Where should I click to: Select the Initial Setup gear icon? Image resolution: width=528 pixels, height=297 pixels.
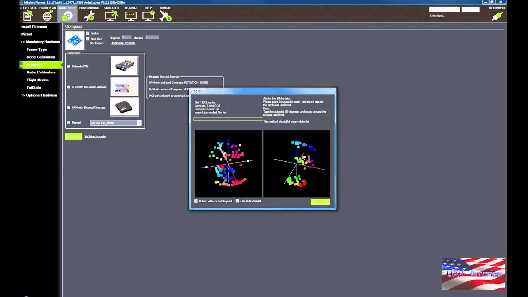[67, 16]
